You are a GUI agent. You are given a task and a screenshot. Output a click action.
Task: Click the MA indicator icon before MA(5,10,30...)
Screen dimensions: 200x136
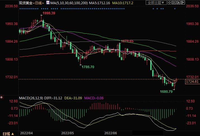[48, 3]
